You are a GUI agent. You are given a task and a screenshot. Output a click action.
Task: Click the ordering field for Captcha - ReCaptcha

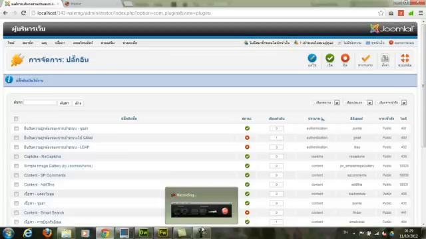tap(276, 157)
